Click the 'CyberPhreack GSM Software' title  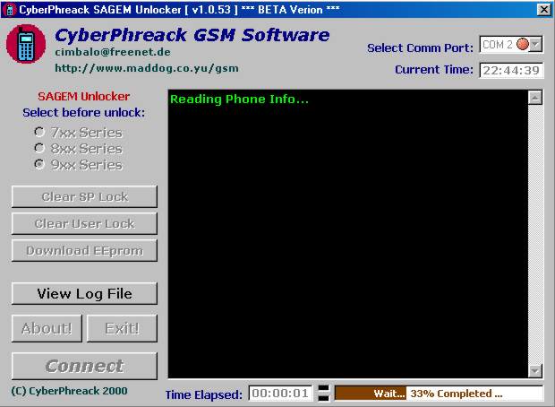(192, 35)
